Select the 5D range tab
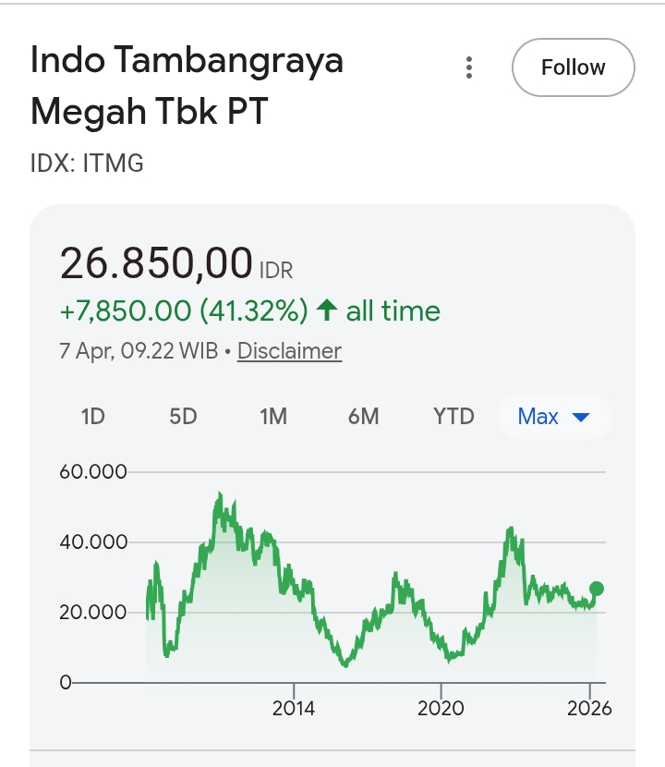 pos(183,417)
